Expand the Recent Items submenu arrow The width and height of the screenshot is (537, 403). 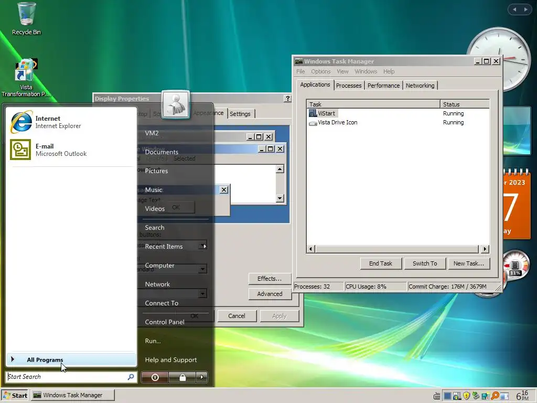click(205, 247)
